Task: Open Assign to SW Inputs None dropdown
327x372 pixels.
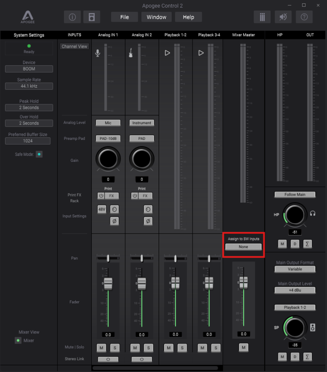Action: click(243, 247)
